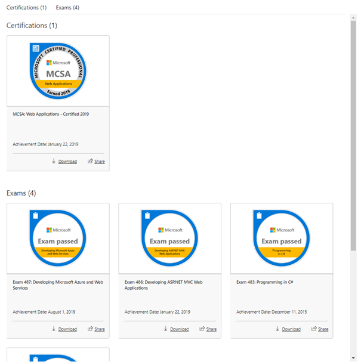
Task: Click download icon on Exam 483 card
Action: pyautogui.click(x=277, y=329)
